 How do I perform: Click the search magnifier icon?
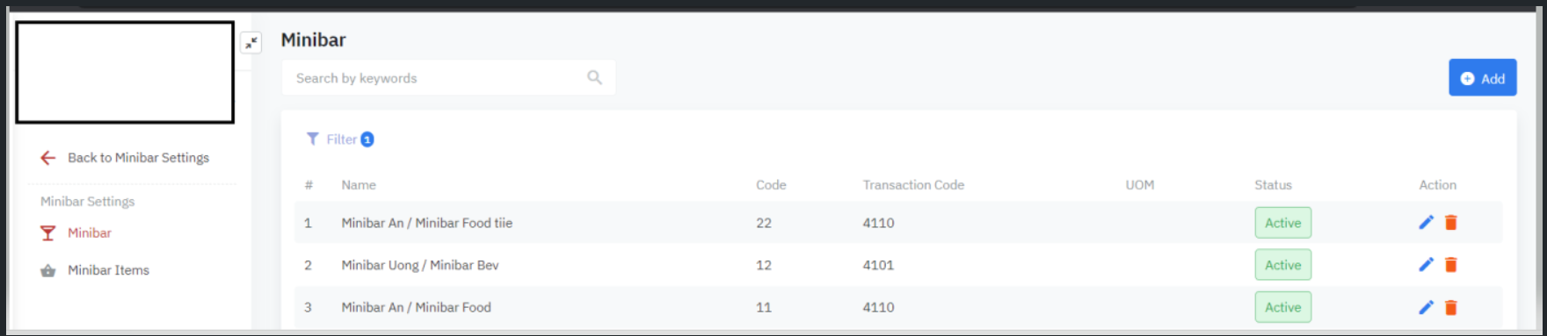(x=595, y=78)
